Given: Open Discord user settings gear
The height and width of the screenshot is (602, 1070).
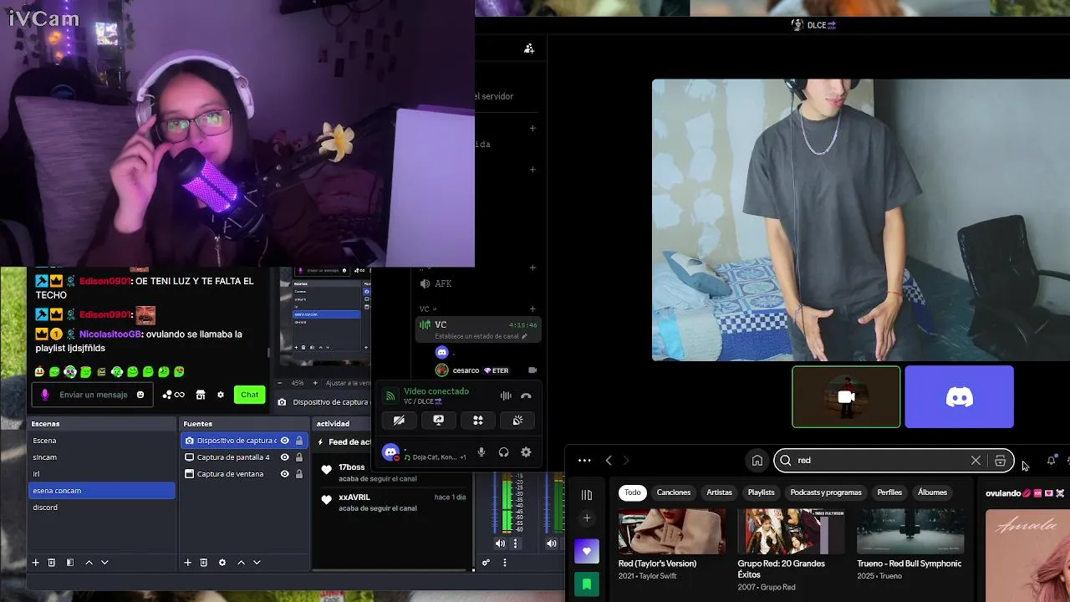Looking at the screenshot, I should (526, 452).
